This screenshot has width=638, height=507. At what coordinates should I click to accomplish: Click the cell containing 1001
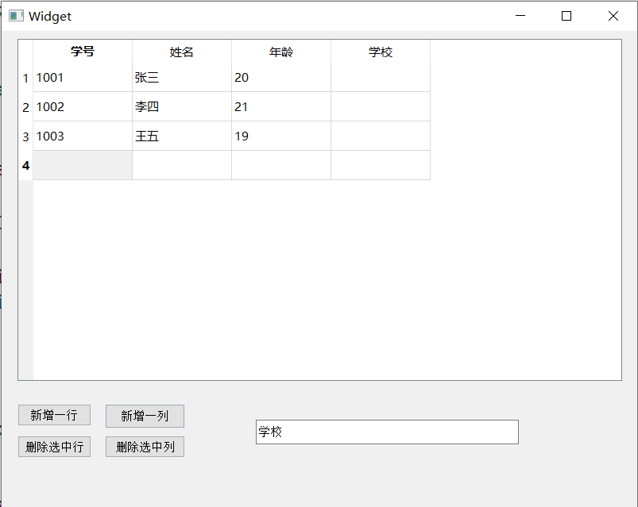tap(83, 77)
